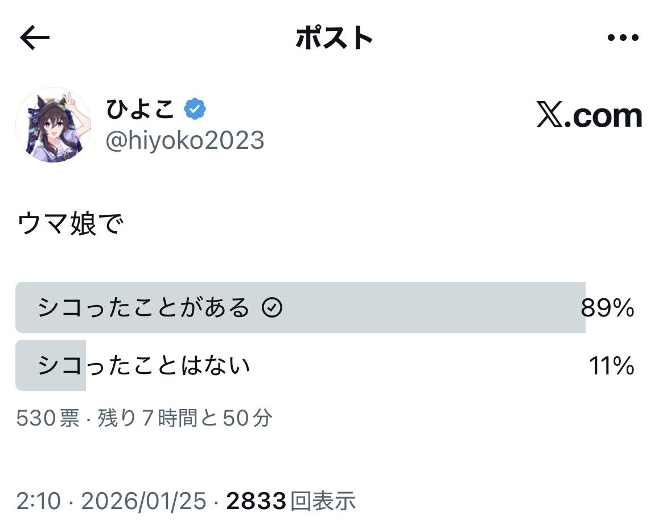
Task: Click the X.com logo
Action: (x=589, y=116)
